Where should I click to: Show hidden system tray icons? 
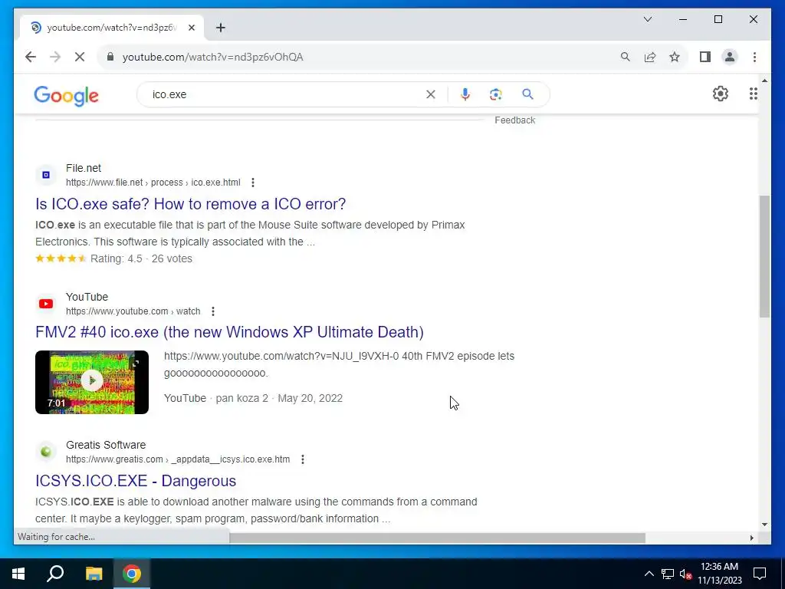(x=649, y=574)
